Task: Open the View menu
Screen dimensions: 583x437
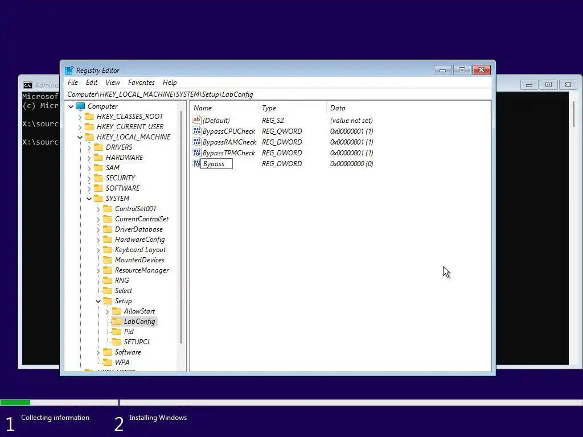Action: pos(113,83)
